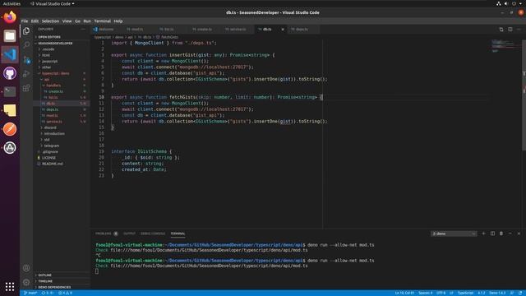This screenshot has height=296, width=526.
Task: Open GitHub Desktop from the dock
Action: [10, 73]
